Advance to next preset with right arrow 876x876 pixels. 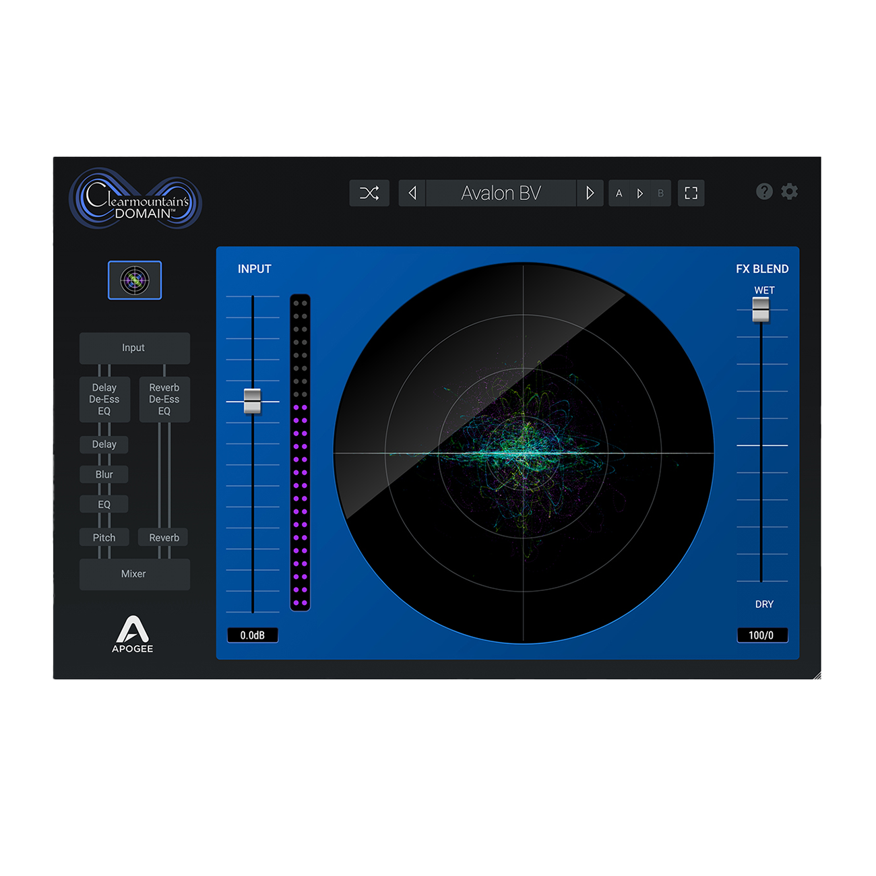590,193
